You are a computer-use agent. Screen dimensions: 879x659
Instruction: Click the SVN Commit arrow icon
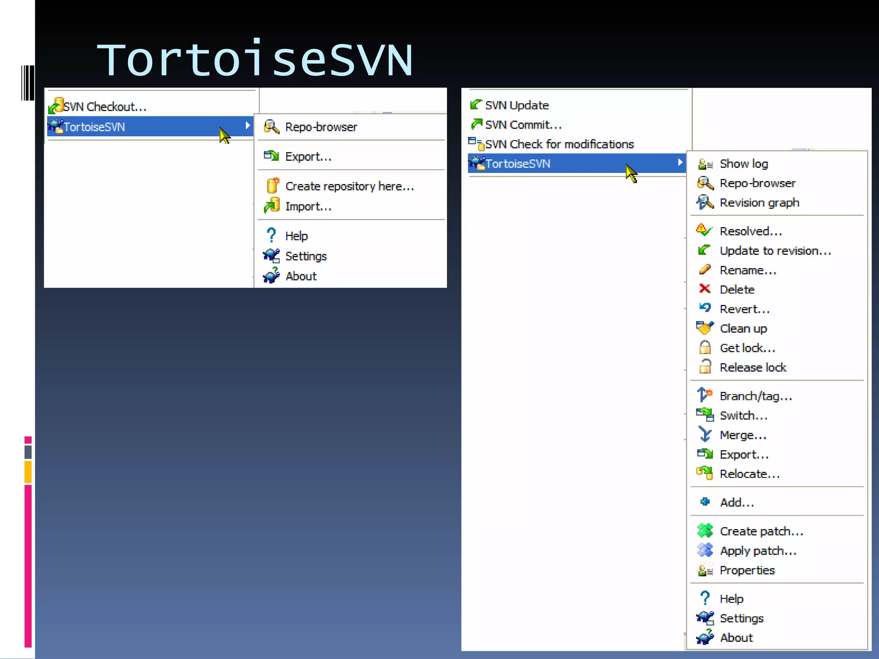pyautogui.click(x=476, y=124)
